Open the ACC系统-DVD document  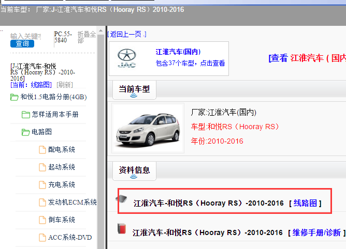point(70,237)
